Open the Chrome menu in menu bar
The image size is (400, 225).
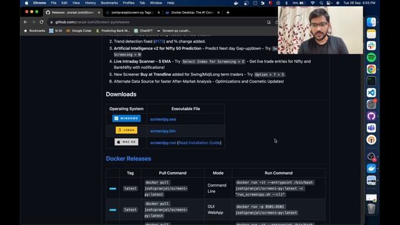click(39, 3)
